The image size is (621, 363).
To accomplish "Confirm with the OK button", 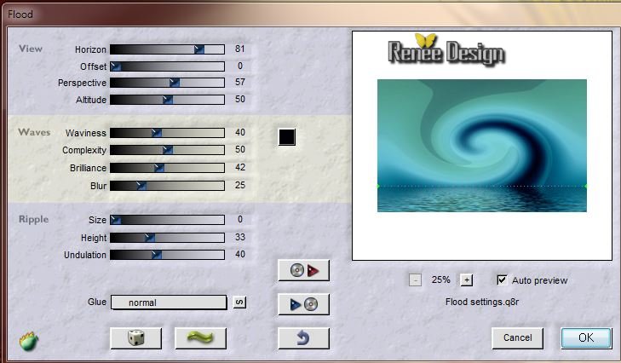I will [586, 337].
